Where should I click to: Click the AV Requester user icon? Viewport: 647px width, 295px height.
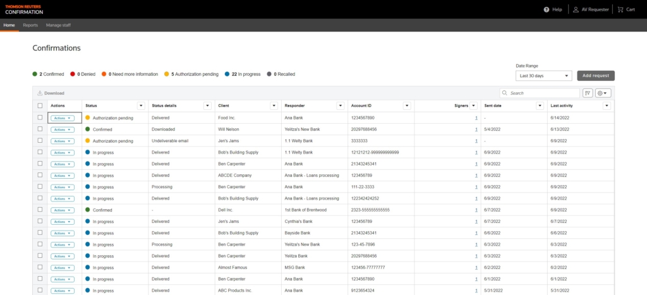[576, 9]
